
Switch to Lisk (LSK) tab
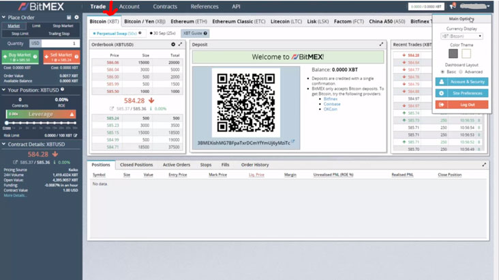tap(318, 21)
